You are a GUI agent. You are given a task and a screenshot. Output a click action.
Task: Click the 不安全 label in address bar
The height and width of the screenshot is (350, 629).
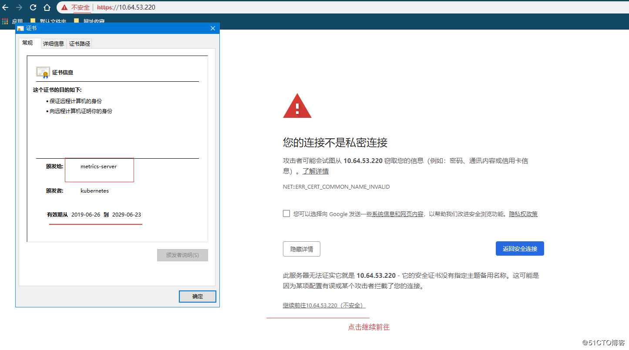(x=81, y=7)
